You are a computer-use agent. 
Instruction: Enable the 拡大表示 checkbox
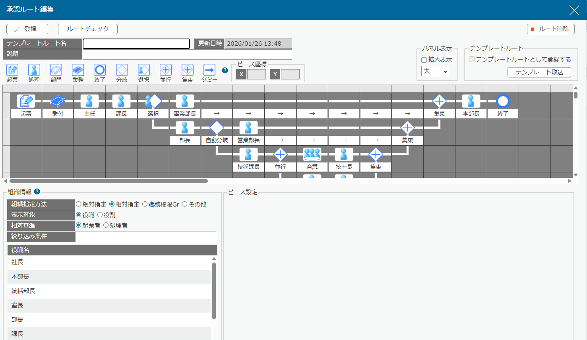424,60
